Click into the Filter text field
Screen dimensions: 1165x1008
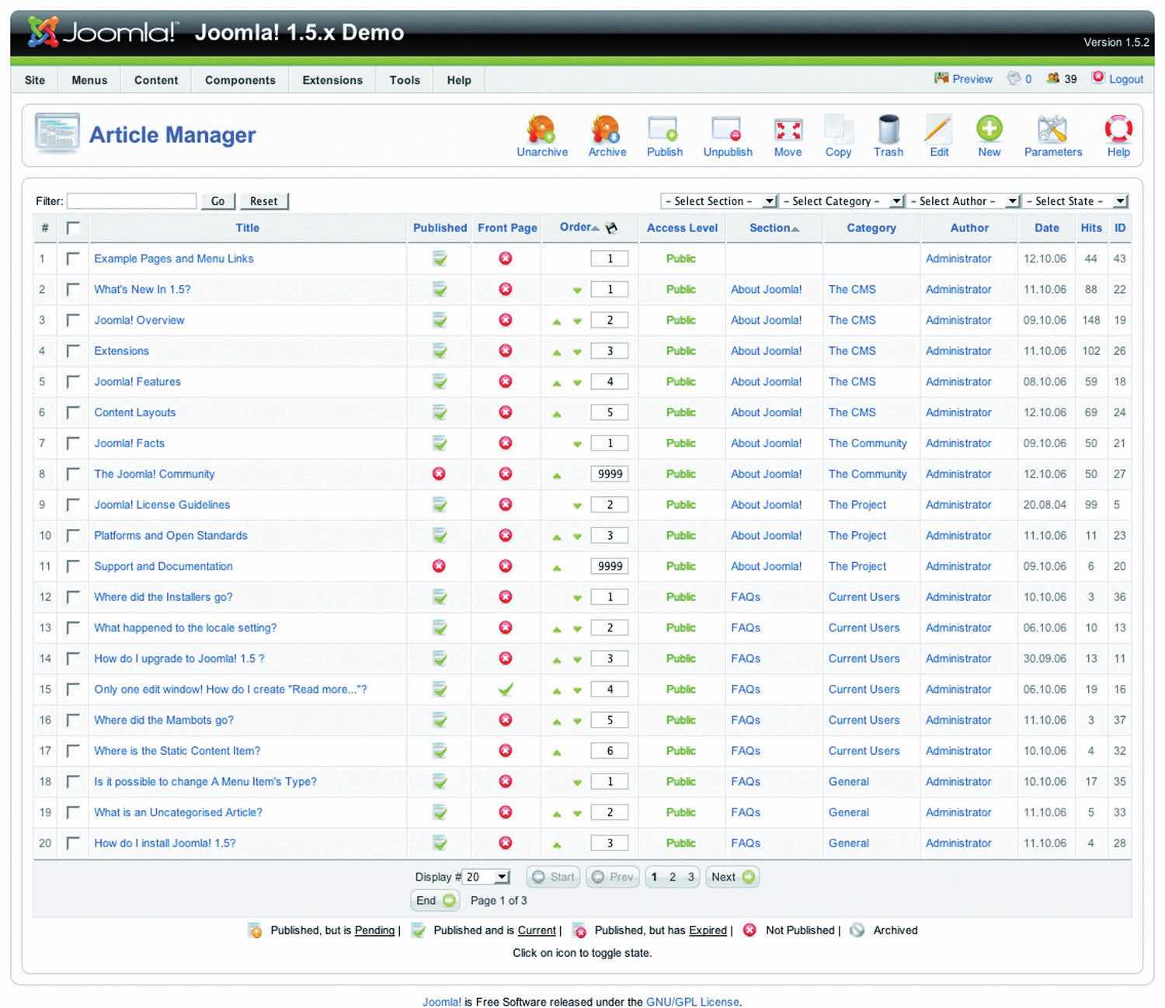coord(132,201)
